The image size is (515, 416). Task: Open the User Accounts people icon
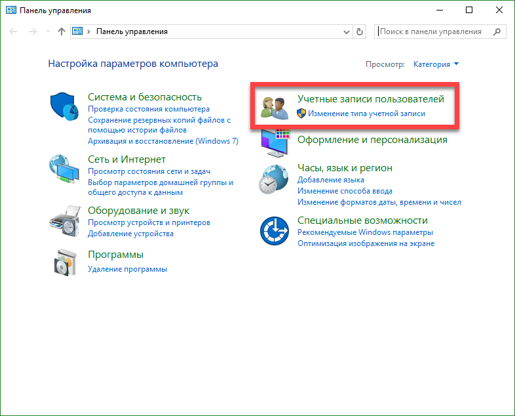[x=275, y=108]
